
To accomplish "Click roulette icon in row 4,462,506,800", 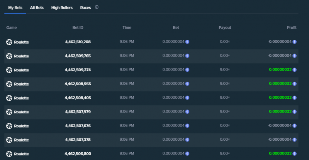I will coord(9,154).
